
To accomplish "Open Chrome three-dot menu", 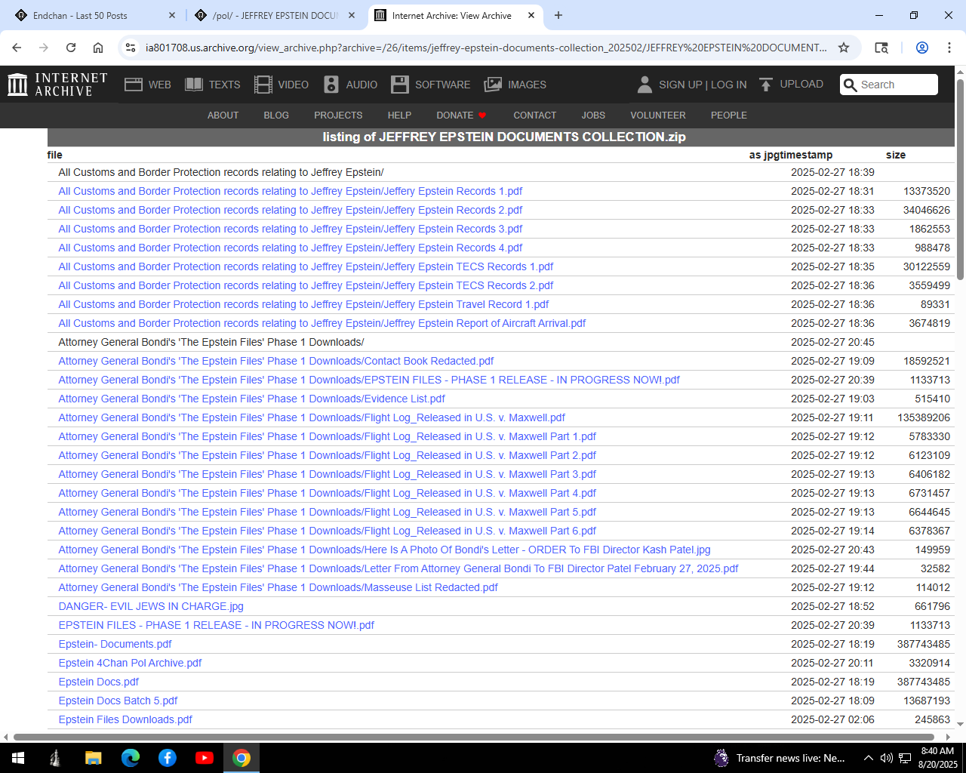I will (949, 48).
